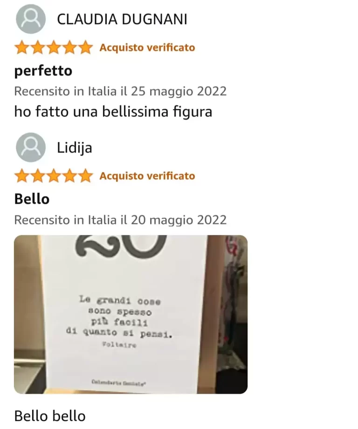This screenshot has height=429, width=358.
Task: Click the middle star in Lidija's rating
Action: click(54, 176)
